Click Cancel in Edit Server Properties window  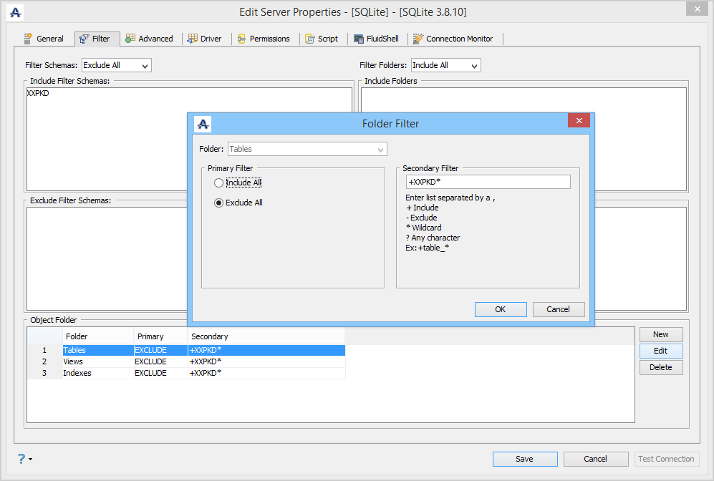pos(596,459)
